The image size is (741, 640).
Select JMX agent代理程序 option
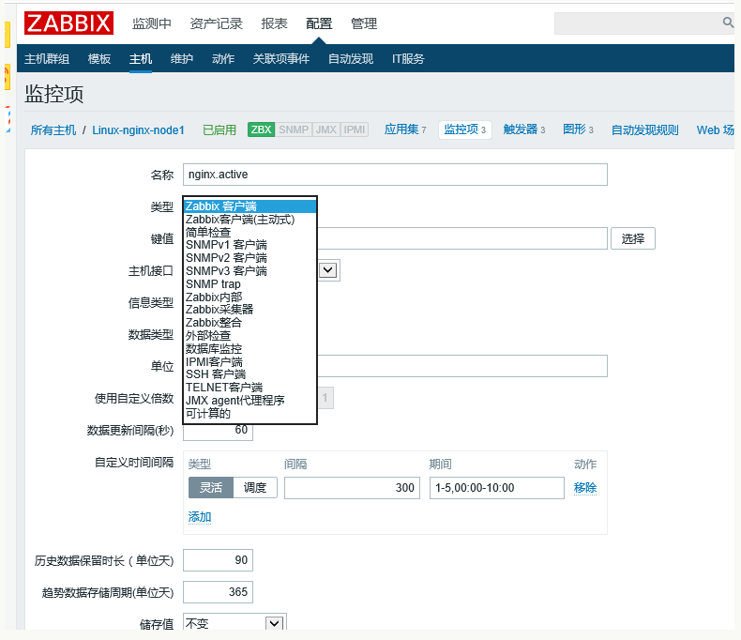250,401
